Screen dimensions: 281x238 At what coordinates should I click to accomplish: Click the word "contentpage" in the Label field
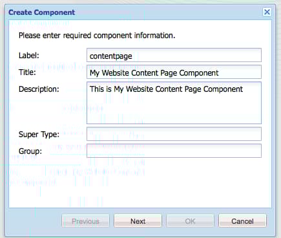click(111, 56)
